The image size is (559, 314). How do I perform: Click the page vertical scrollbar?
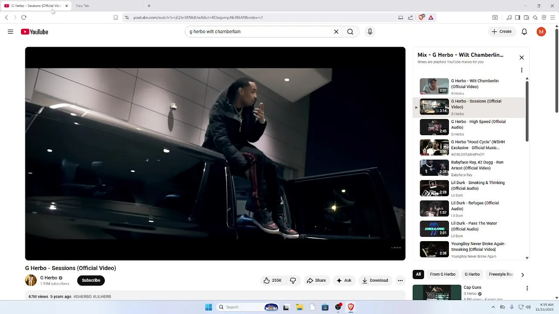tap(556, 70)
